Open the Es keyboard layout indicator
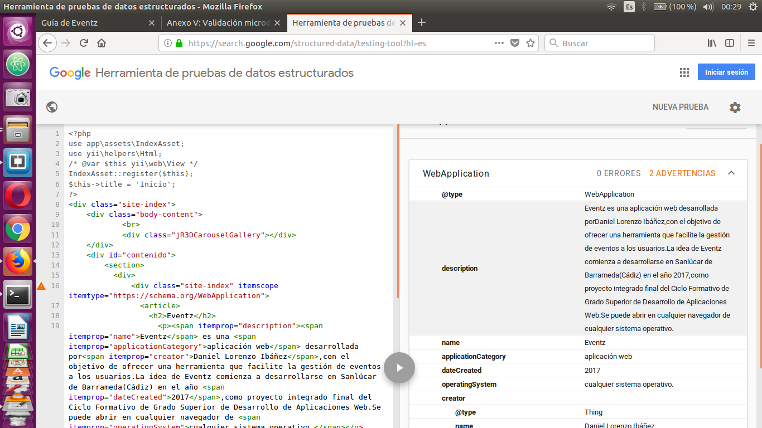The image size is (762, 428). pyautogui.click(x=629, y=7)
